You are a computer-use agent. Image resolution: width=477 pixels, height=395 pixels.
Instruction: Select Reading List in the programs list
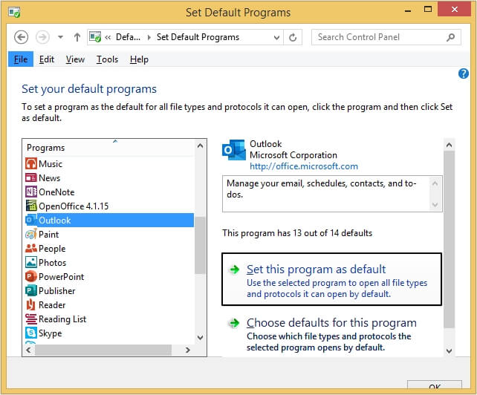point(109,319)
